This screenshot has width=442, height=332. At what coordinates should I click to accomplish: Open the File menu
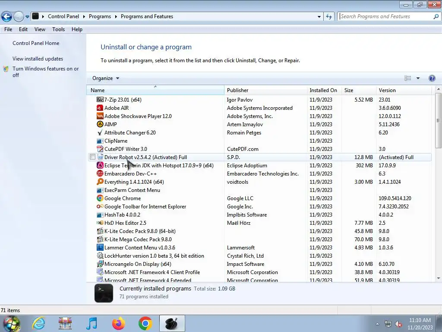[8, 29]
